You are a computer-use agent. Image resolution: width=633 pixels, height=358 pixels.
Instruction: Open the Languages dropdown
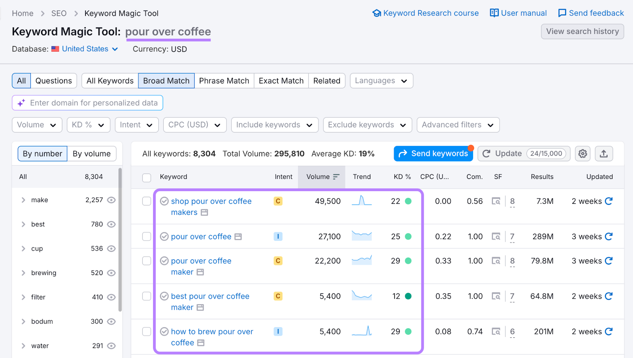click(x=381, y=80)
